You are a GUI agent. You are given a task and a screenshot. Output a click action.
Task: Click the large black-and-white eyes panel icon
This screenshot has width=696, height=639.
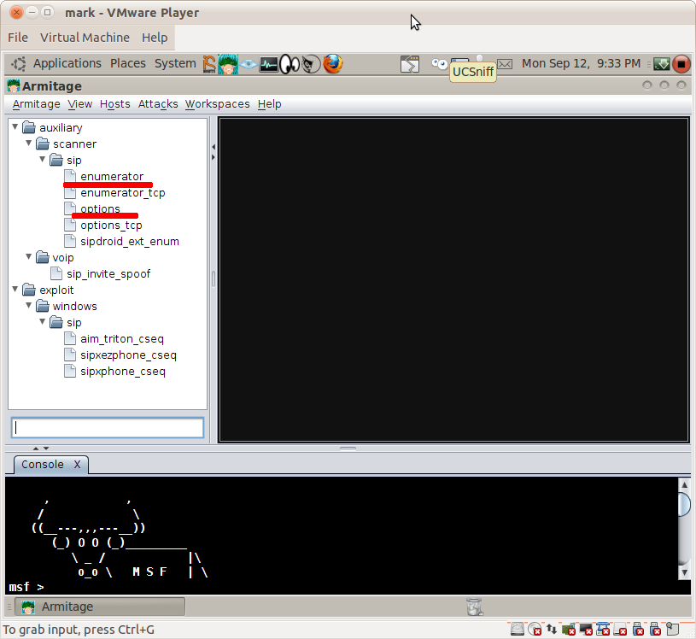click(x=290, y=64)
